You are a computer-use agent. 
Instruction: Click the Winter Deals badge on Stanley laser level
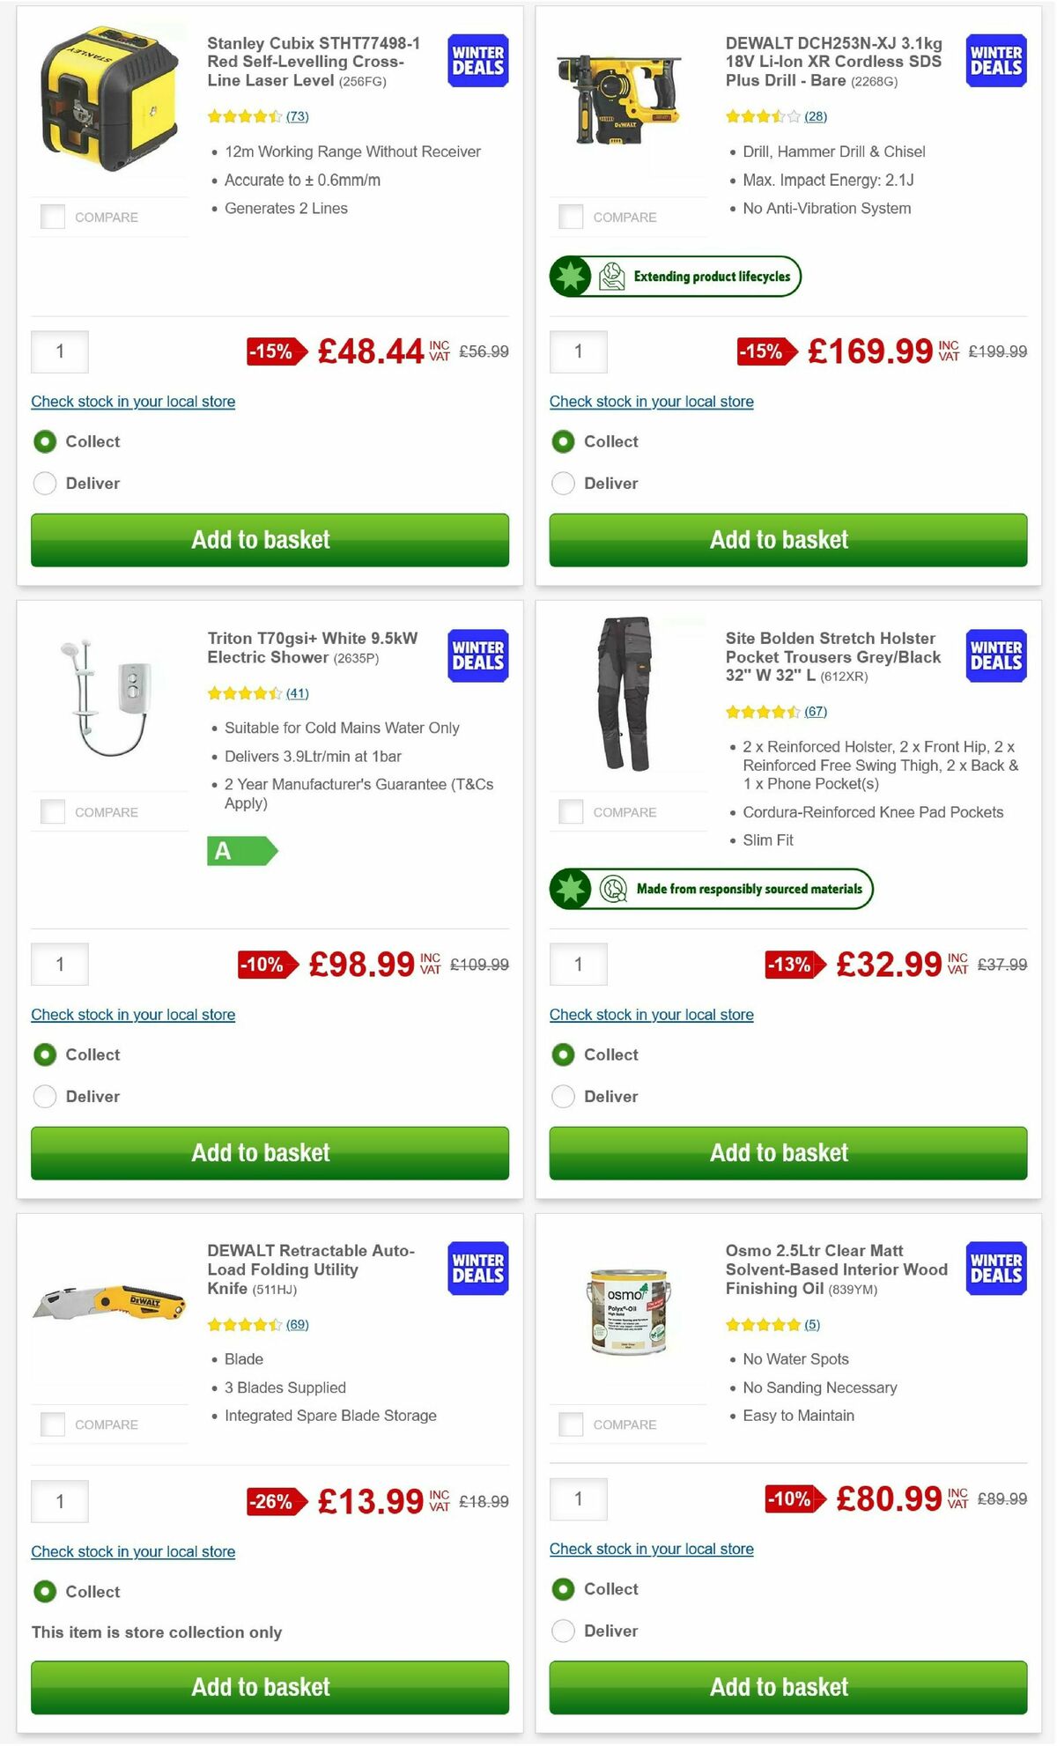(x=477, y=60)
